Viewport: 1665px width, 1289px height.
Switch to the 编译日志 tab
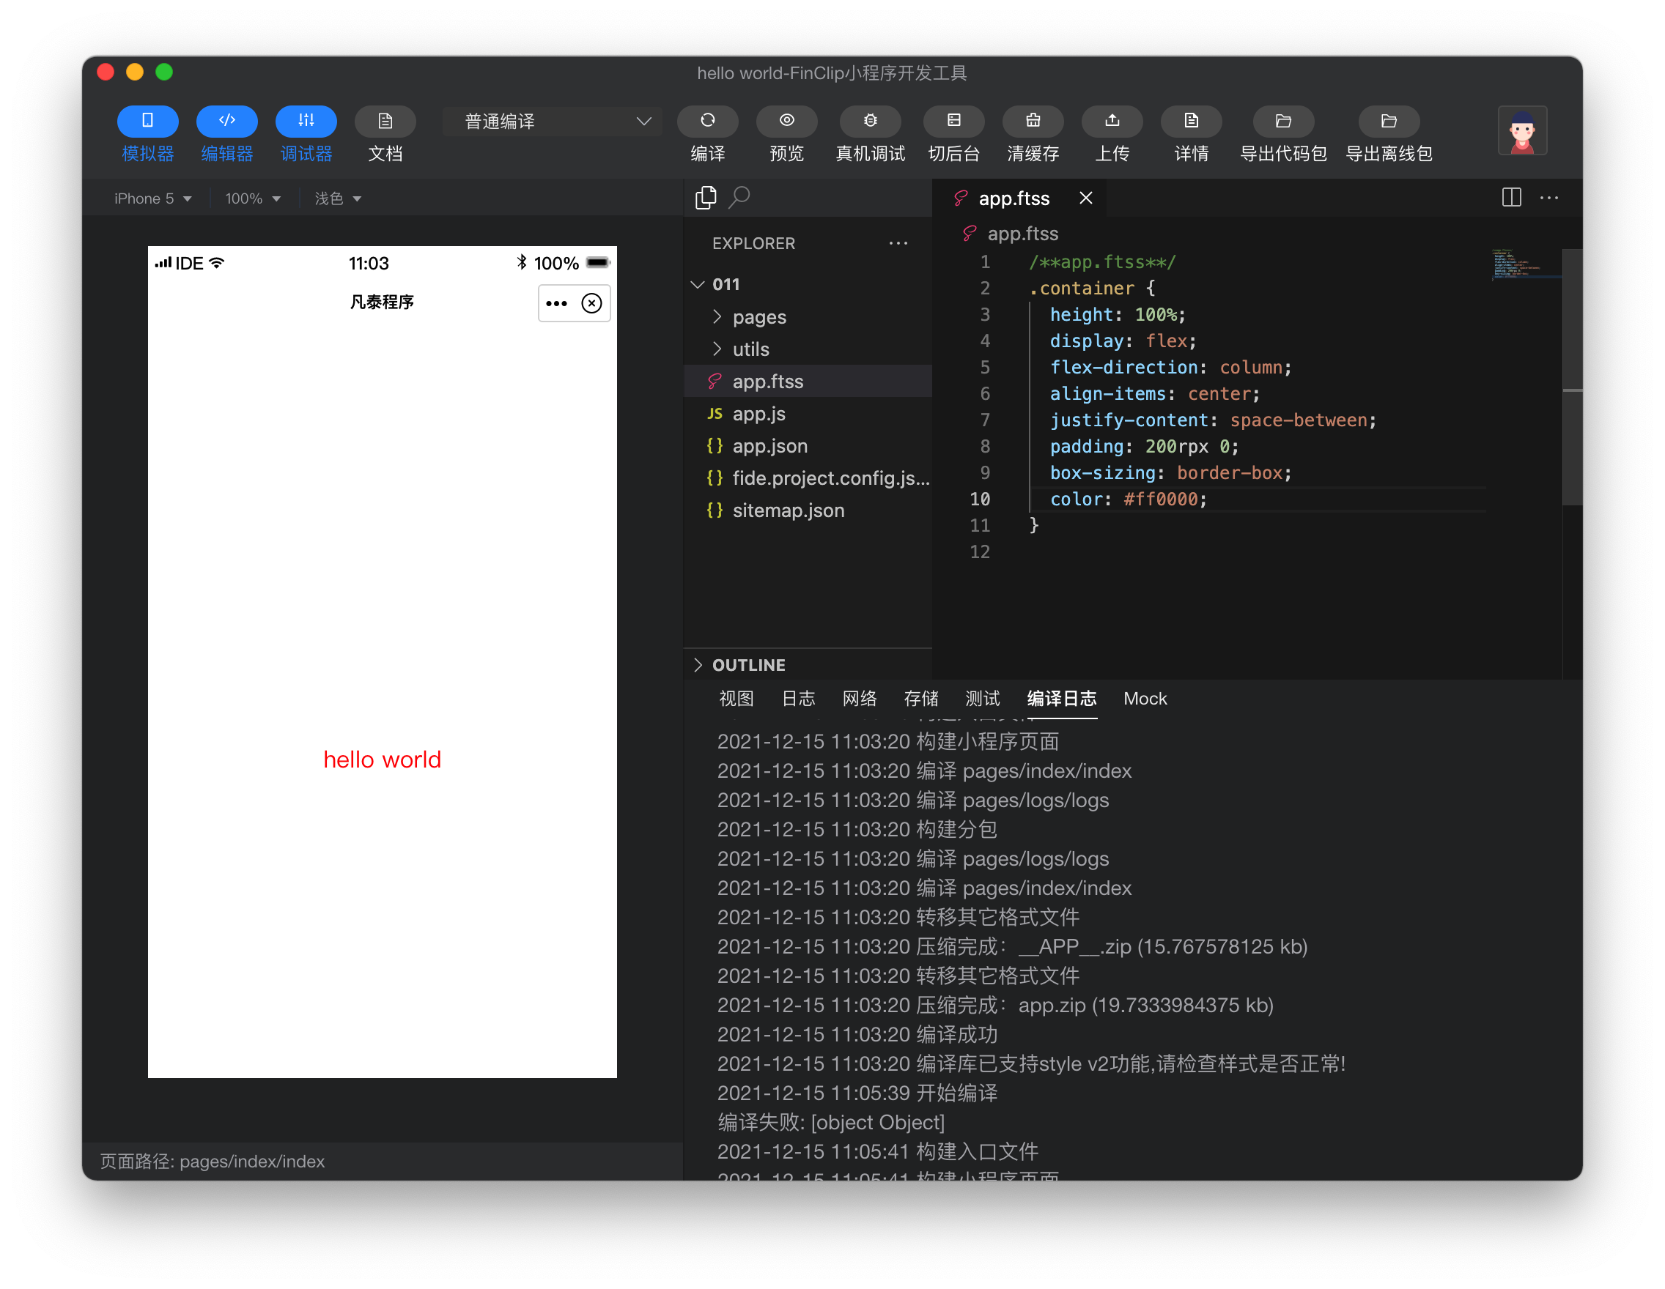click(x=1061, y=699)
